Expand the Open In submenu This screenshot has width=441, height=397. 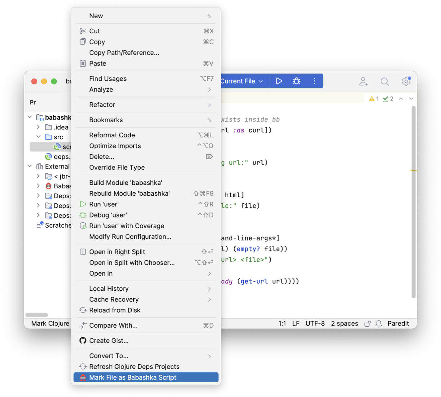[x=146, y=273]
